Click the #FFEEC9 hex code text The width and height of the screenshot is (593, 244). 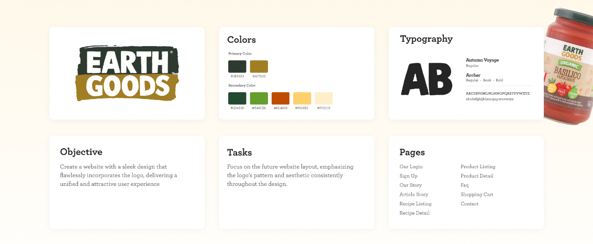pos(324,108)
